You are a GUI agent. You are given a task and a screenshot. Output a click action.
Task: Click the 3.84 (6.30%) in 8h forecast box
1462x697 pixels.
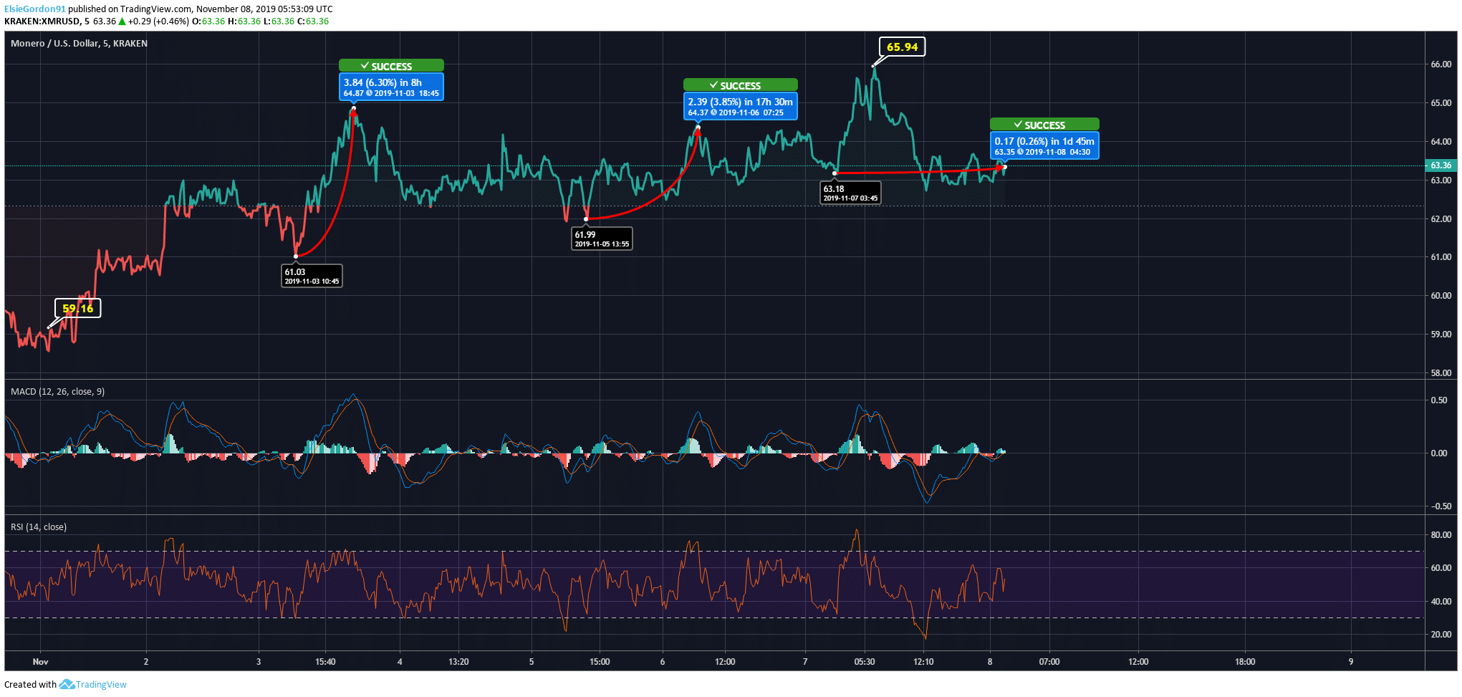click(391, 87)
